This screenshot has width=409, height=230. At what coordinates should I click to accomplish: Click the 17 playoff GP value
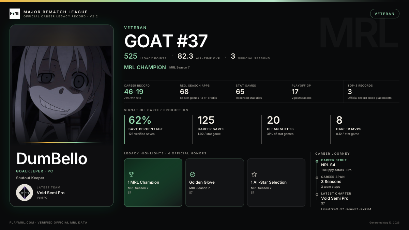click(295, 91)
